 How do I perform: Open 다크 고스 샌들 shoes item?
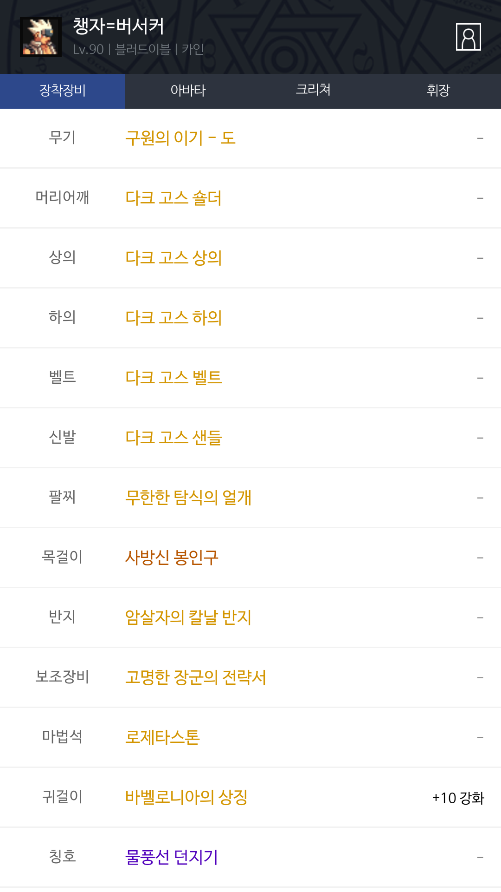tap(173, 438)
